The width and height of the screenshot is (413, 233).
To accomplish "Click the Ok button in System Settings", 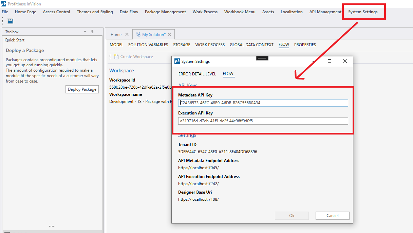I will pos(292,216).
